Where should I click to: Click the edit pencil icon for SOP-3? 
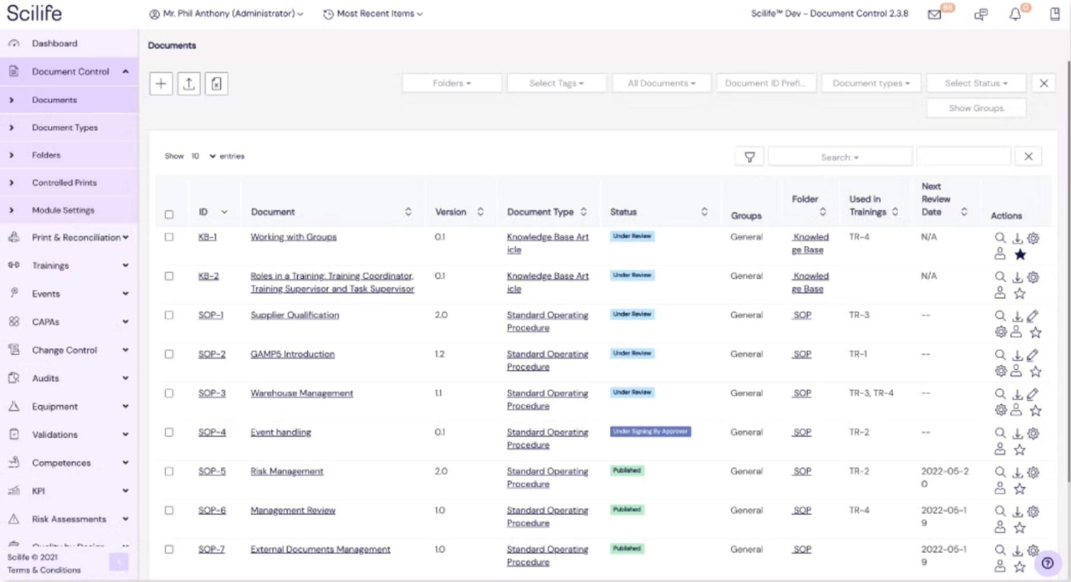(1032, 394)
